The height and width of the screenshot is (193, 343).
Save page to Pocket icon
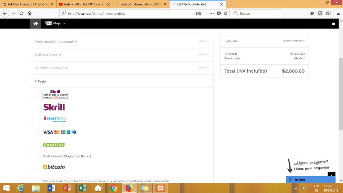point(218,13)
